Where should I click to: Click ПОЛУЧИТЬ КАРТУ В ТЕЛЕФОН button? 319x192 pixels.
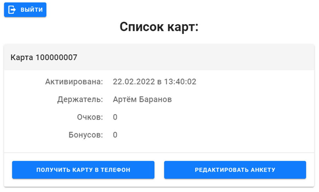pos(83,170)
